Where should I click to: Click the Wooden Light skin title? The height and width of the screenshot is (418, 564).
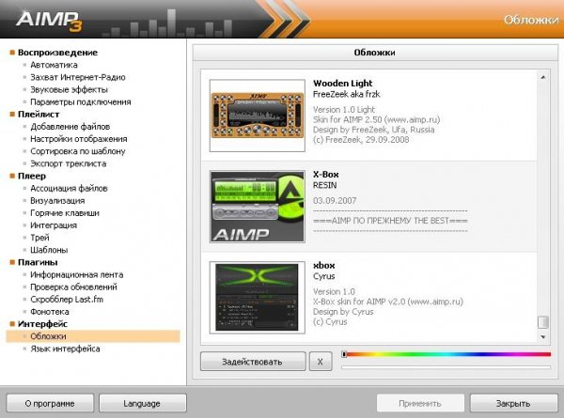pos(343,84)
